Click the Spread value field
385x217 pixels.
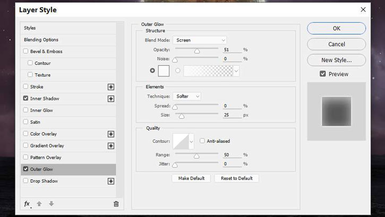(x=232, y=106)
